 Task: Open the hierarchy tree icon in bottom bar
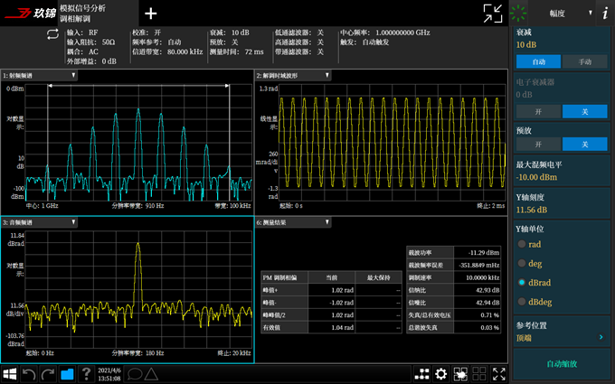tap(421, 374)
